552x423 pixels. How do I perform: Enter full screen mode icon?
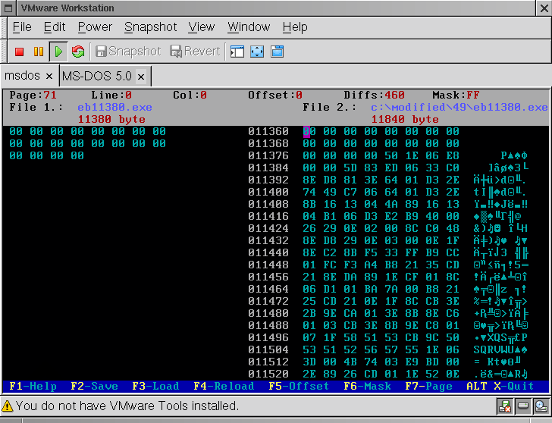click(257, 52)
